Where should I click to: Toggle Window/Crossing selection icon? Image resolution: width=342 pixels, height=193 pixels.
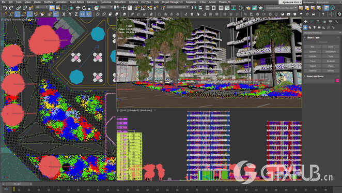tap(70, 8)
